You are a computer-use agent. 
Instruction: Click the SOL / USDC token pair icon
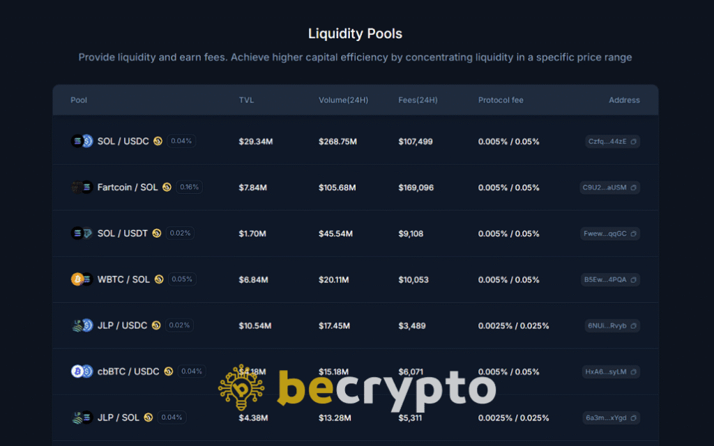click(82, 141)
